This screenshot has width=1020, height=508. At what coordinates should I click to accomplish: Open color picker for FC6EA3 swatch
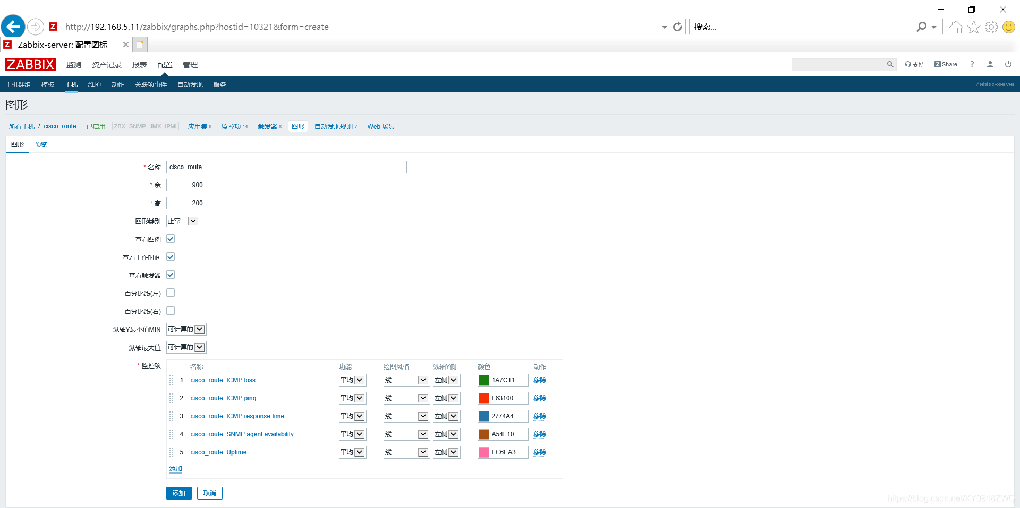coord(484,452)
